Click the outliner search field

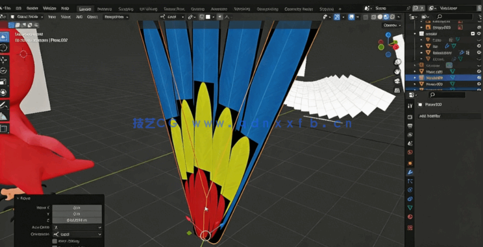(454, 17)
